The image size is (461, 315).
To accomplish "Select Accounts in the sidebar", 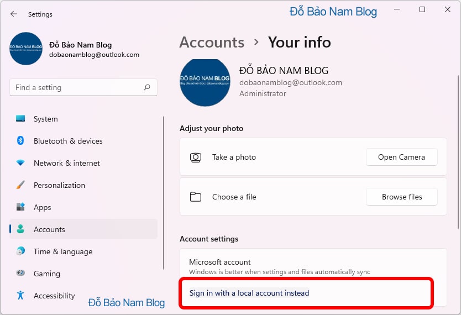I will pyautogui.click(x=83, y=229).
